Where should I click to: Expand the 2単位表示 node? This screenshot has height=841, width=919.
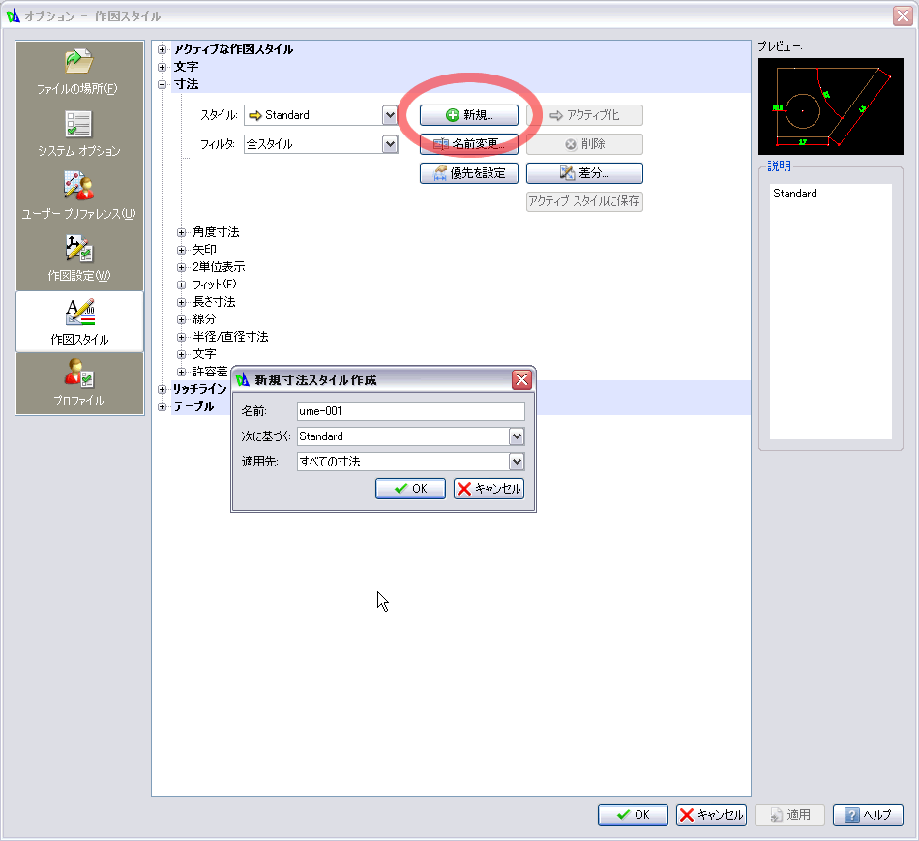pos(182,267)
